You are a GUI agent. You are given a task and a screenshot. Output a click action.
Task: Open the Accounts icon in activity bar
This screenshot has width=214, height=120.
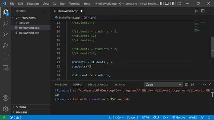[5, 98]
